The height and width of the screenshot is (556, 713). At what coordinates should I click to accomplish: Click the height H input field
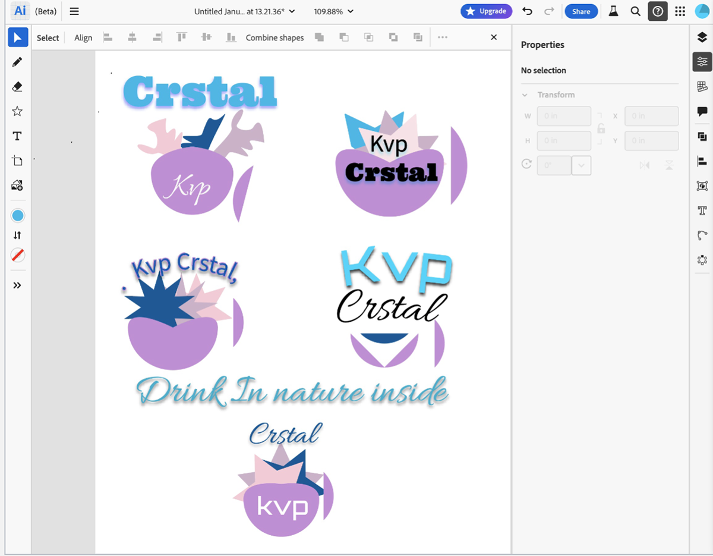564,141
